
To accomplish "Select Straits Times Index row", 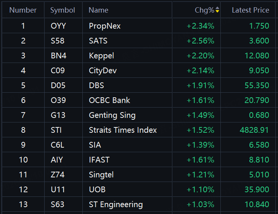I will [123, 130].
